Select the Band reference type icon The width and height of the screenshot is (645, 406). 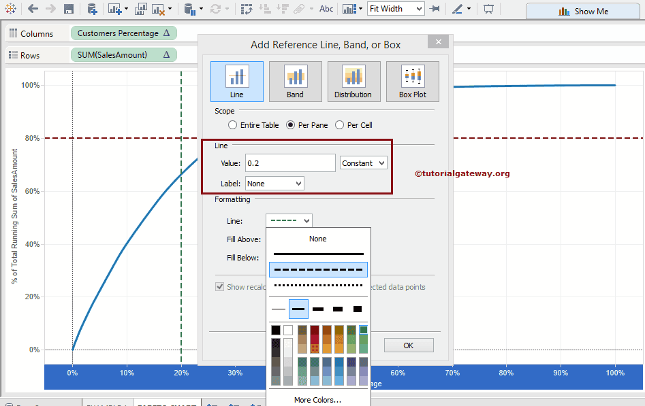click(x=295, y=81)
